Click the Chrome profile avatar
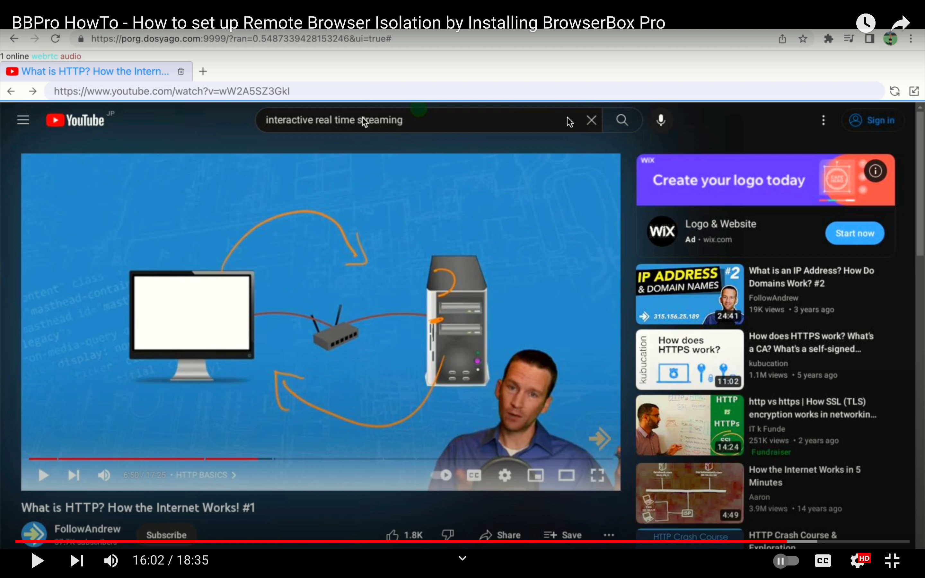Image resolution: width=925 pixels, height=578 pixels. [890, 39]
